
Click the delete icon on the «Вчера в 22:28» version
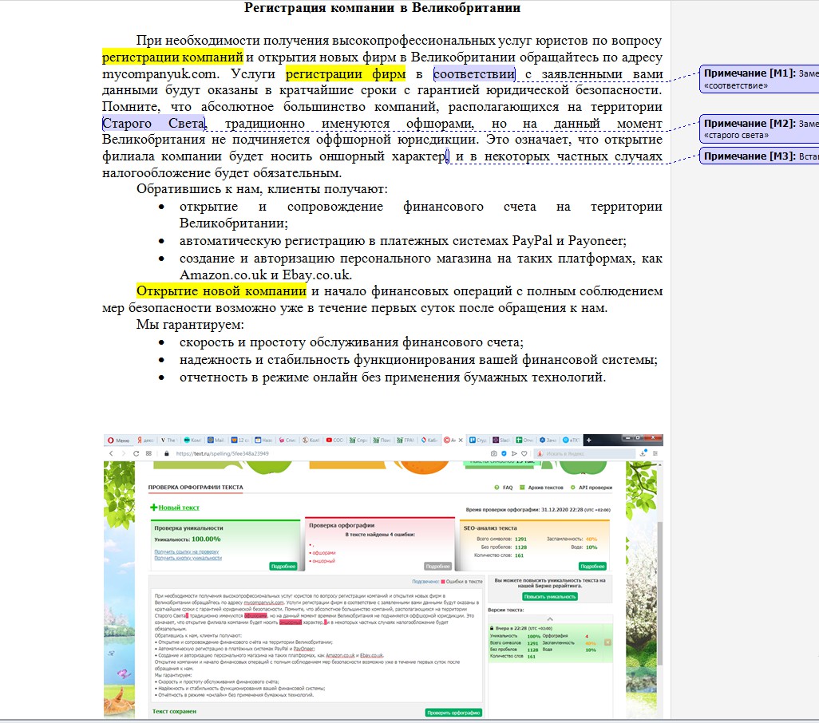[607, 642]
